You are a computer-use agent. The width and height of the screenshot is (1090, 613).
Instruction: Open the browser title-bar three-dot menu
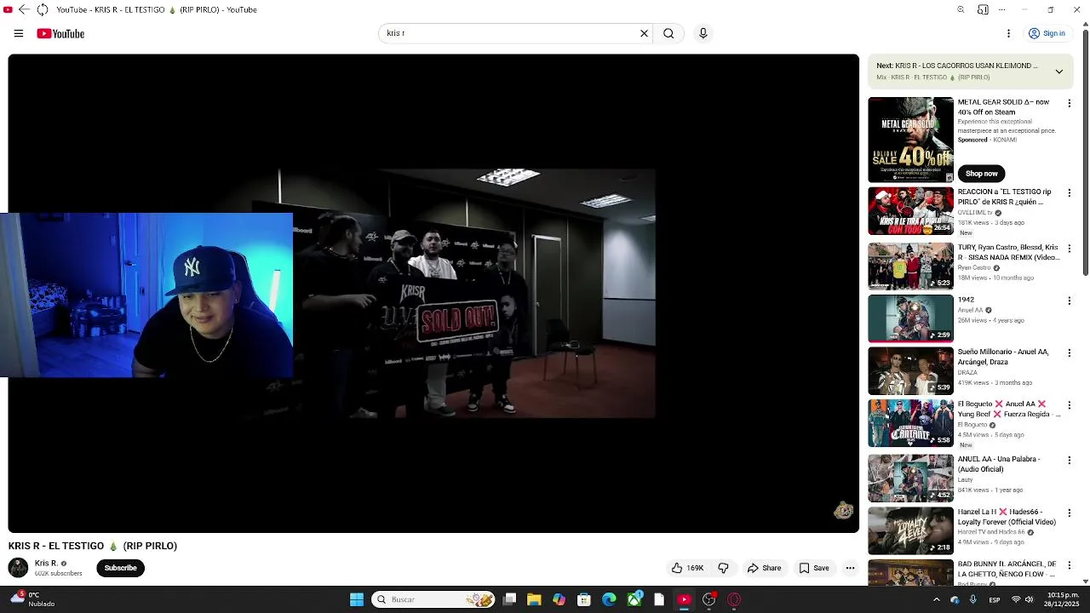coord(1002,9)
